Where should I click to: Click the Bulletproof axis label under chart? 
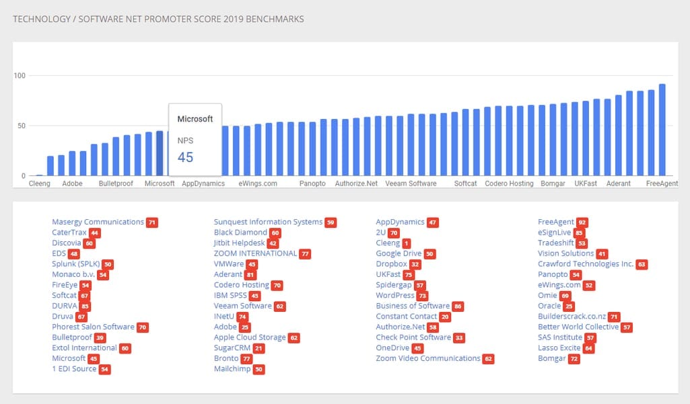click(x=116, y=184)
